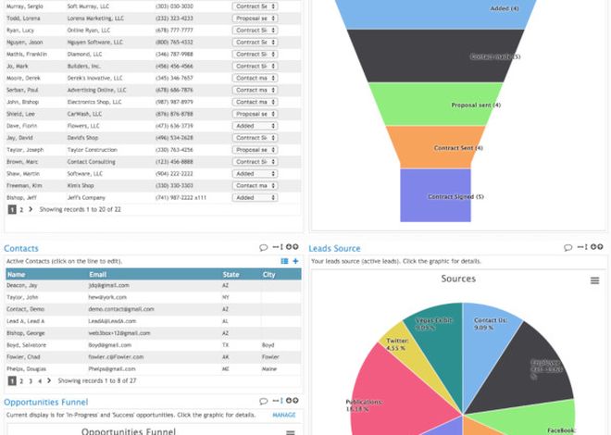Go to leads page 2

click(21, 210)
